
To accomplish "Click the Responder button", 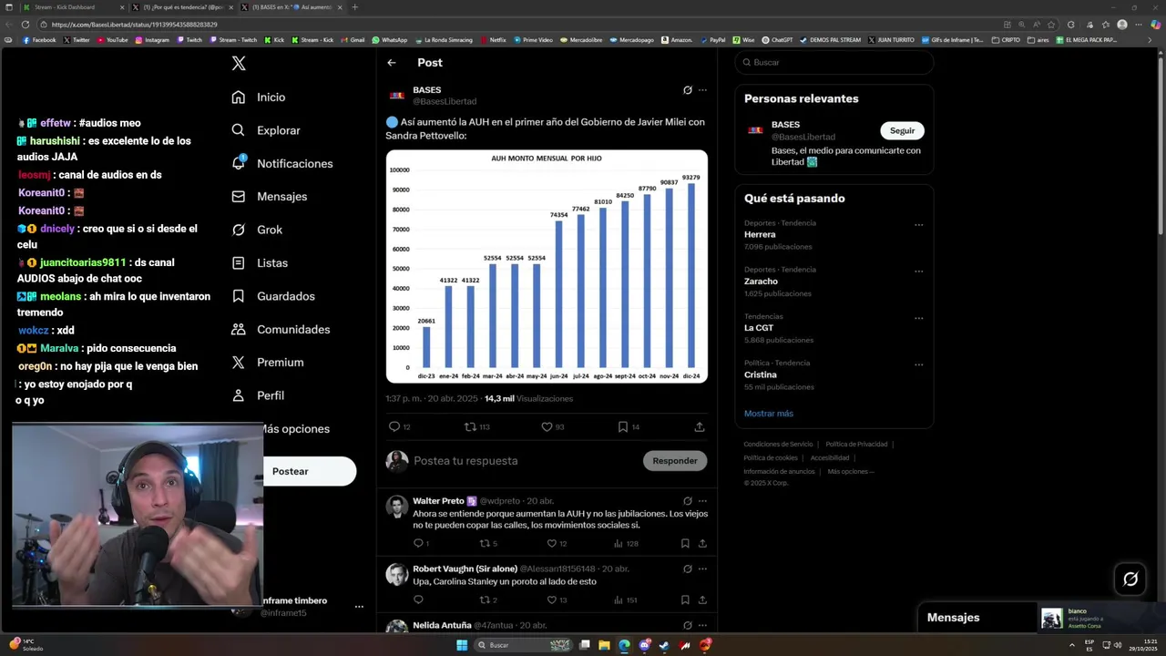I will (675, 461).
